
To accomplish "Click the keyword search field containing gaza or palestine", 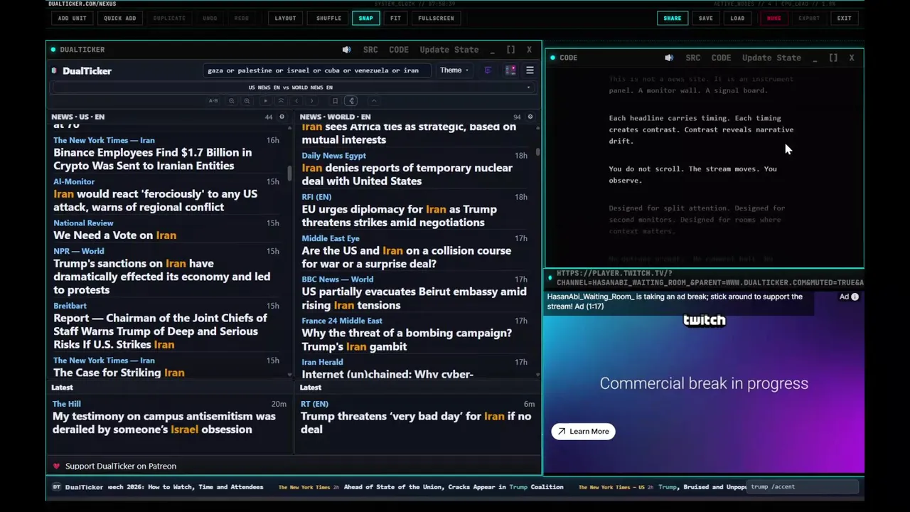I will [316, 70].
